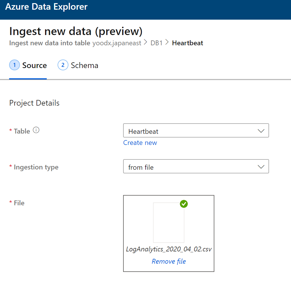Click the step 1 circle icon
This screenshot has height=287, width=291.
14,65
